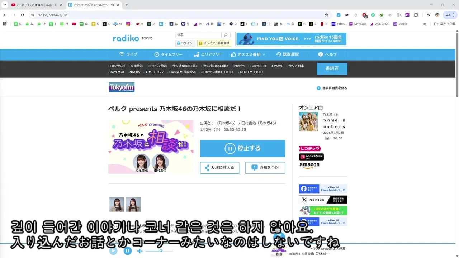The image size is (459, 258).
Task: Select the TOKYO FM station
Action: coord(257,66)
